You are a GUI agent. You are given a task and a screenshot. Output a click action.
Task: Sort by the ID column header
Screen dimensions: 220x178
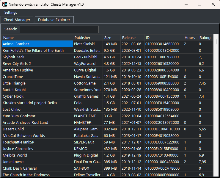[164, 38]
